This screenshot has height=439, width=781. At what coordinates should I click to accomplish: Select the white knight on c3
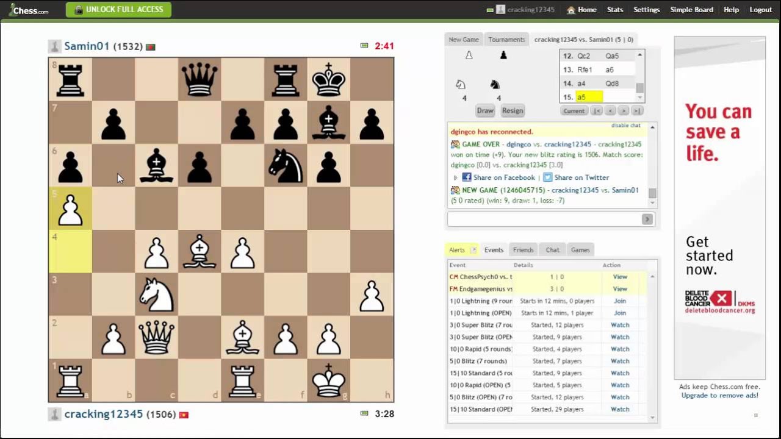click(156, 295)
